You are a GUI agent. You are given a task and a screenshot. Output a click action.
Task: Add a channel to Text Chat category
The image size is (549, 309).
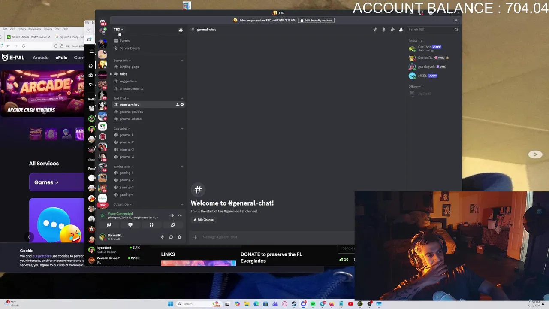182,98
